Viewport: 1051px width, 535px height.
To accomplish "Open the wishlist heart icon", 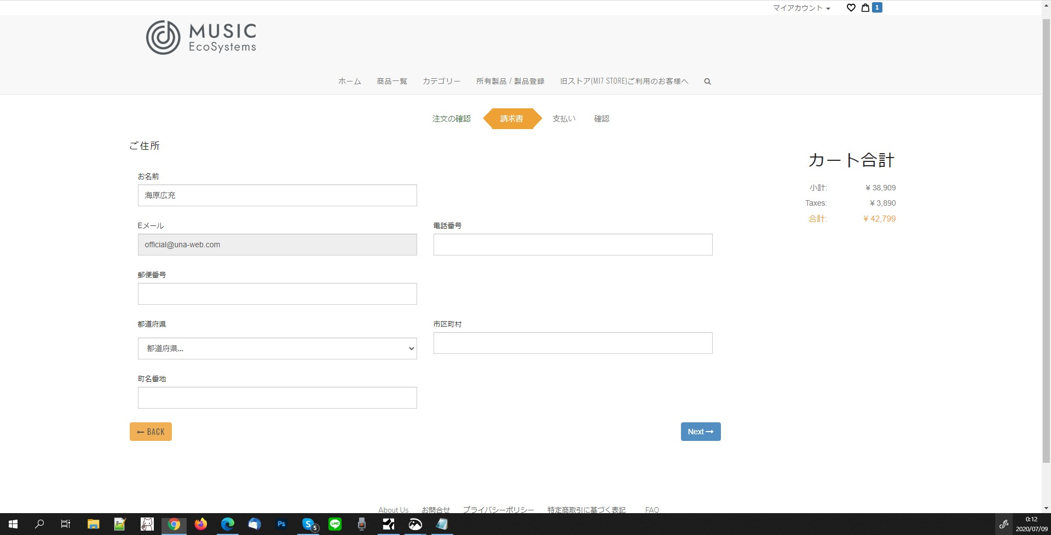I will point(851,8).
